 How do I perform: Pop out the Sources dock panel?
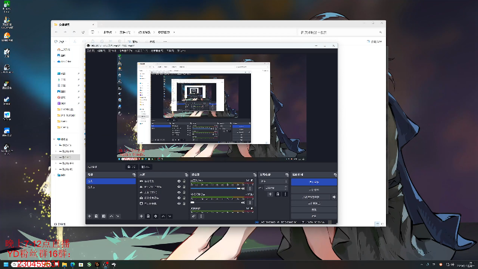(x=186, y=175)
